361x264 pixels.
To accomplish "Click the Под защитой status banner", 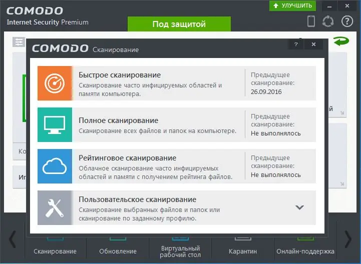I will (x=179, y=24).
